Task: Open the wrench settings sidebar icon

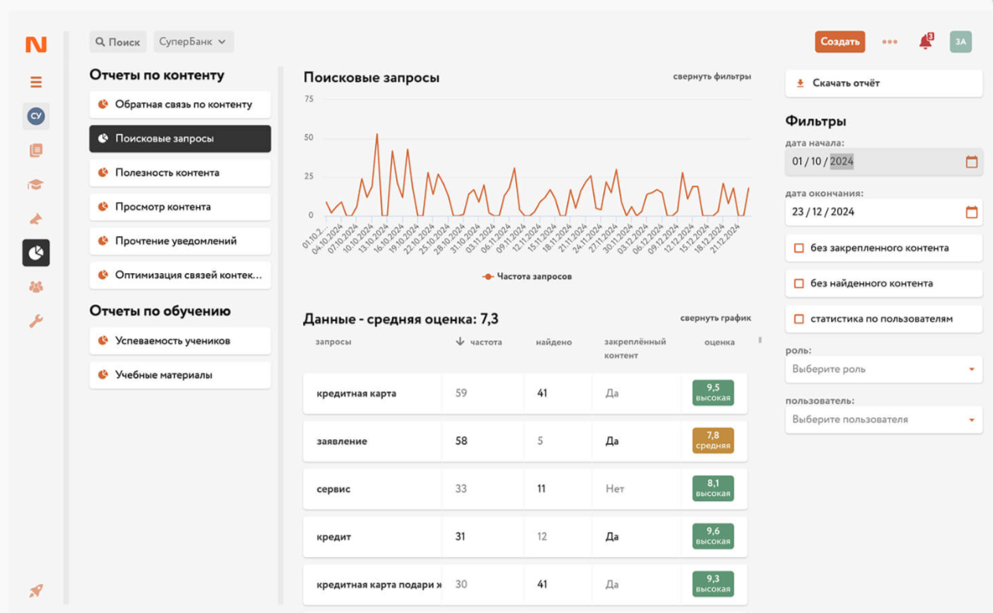Action: click(x=36, y=321)
